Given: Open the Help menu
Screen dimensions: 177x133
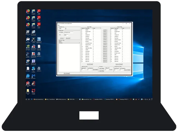Looking at the screenshot, I should pyautogui.click(x=58, y=25).
